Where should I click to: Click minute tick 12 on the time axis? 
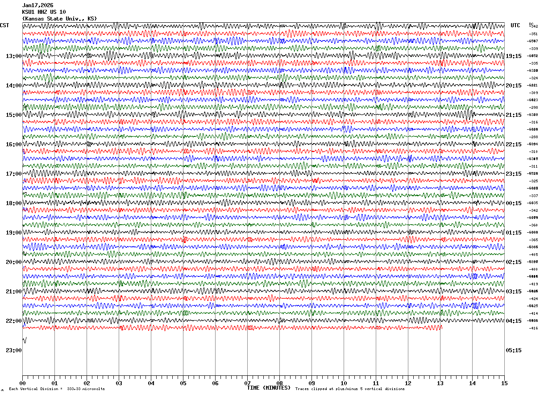pos(408,383)
